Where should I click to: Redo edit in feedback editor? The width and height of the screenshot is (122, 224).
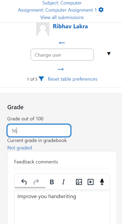(x=36, y=182)
